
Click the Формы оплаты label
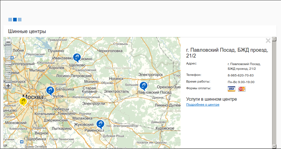199,88
